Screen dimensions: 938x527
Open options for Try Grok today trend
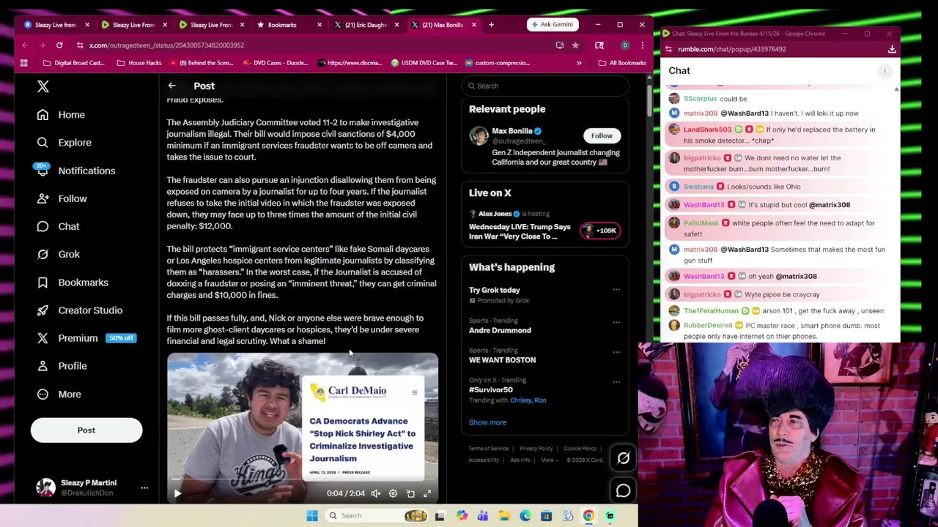pos(616,290)
